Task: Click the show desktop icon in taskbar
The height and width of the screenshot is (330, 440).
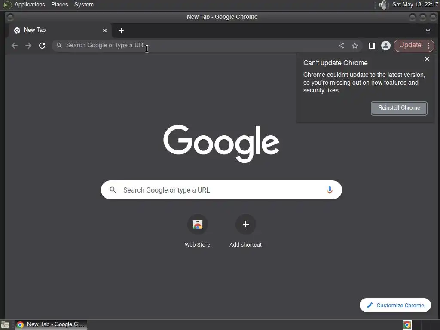Action: [x=5, y=325]
